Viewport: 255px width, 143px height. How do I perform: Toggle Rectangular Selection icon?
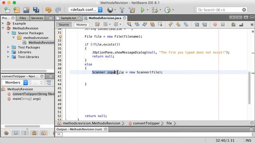(160, 25)
